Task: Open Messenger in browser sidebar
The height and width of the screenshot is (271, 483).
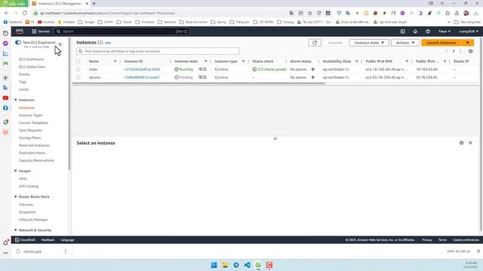Action: pos(5,44)
